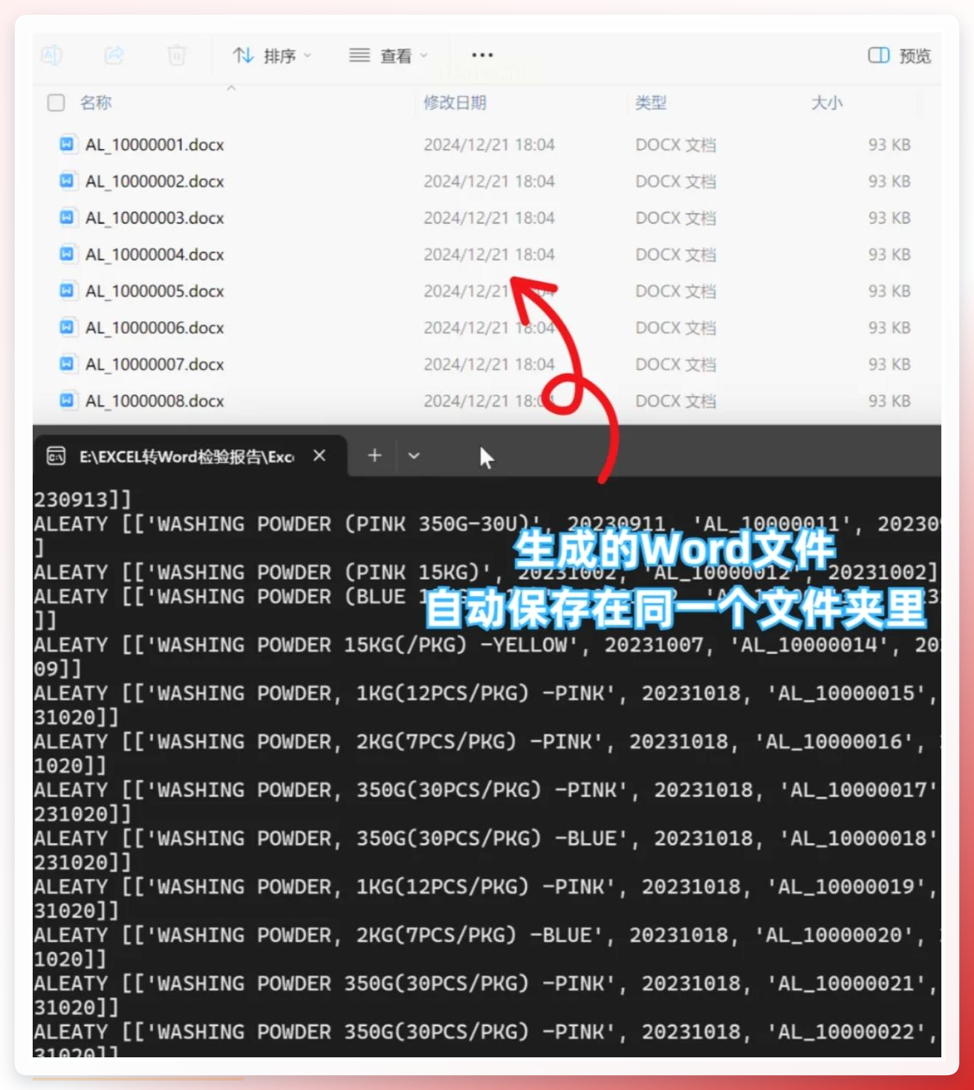Viewport: 974px width, 1090px height.
Task: Select the Word icon of AL_10000002.docx
Action: coord(67,181)
